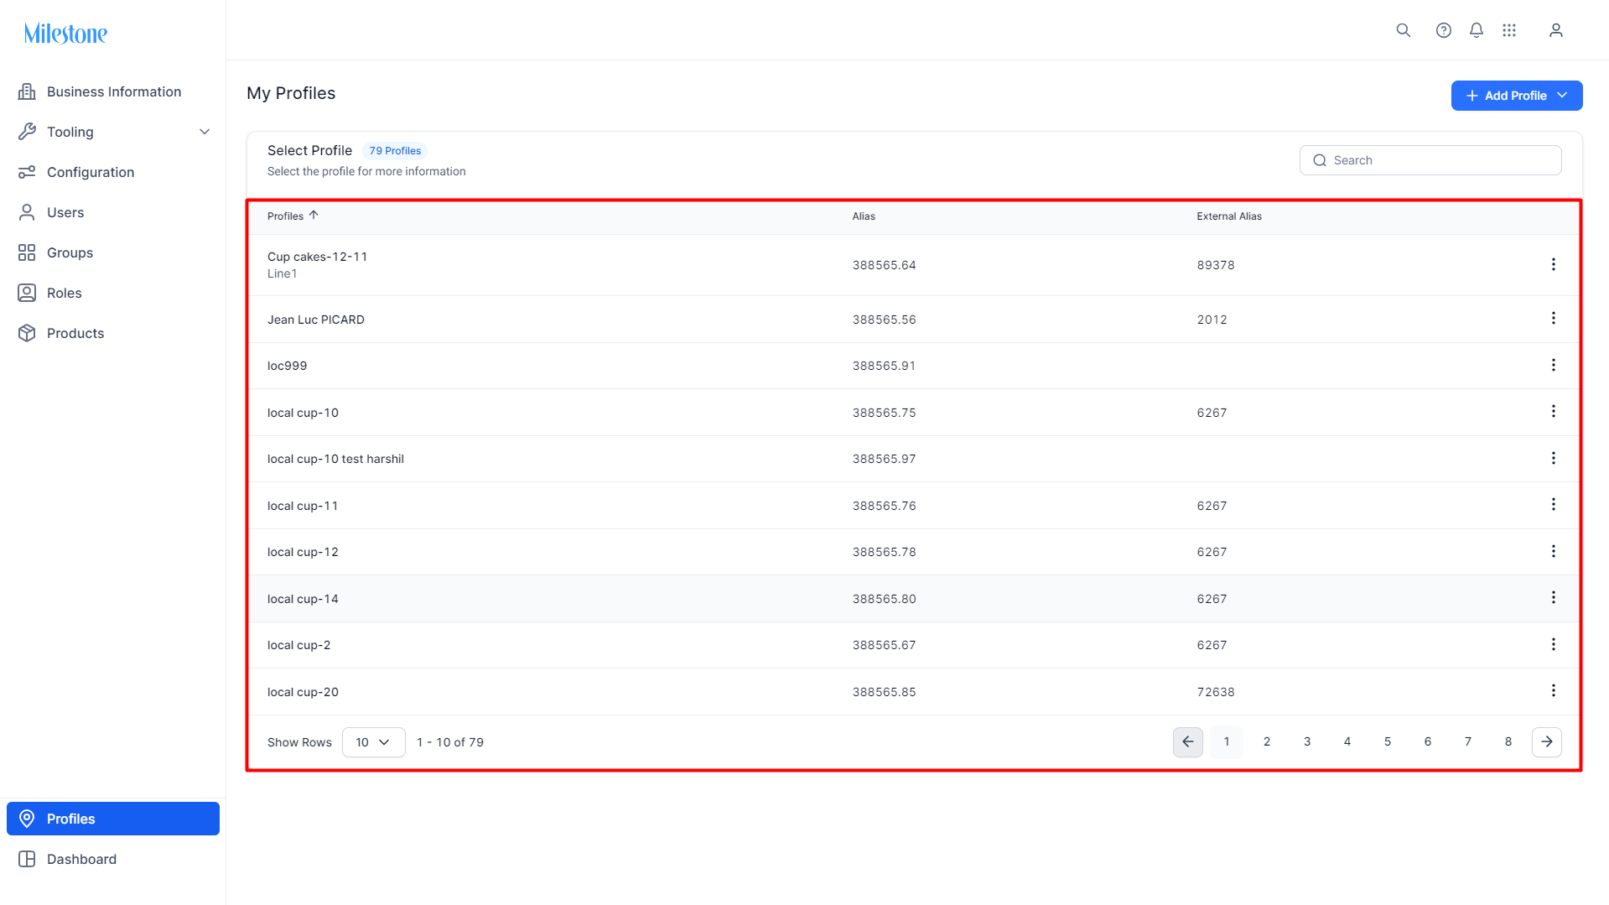Click the search magnifier icon in top bar

(x=1403, y=30)
